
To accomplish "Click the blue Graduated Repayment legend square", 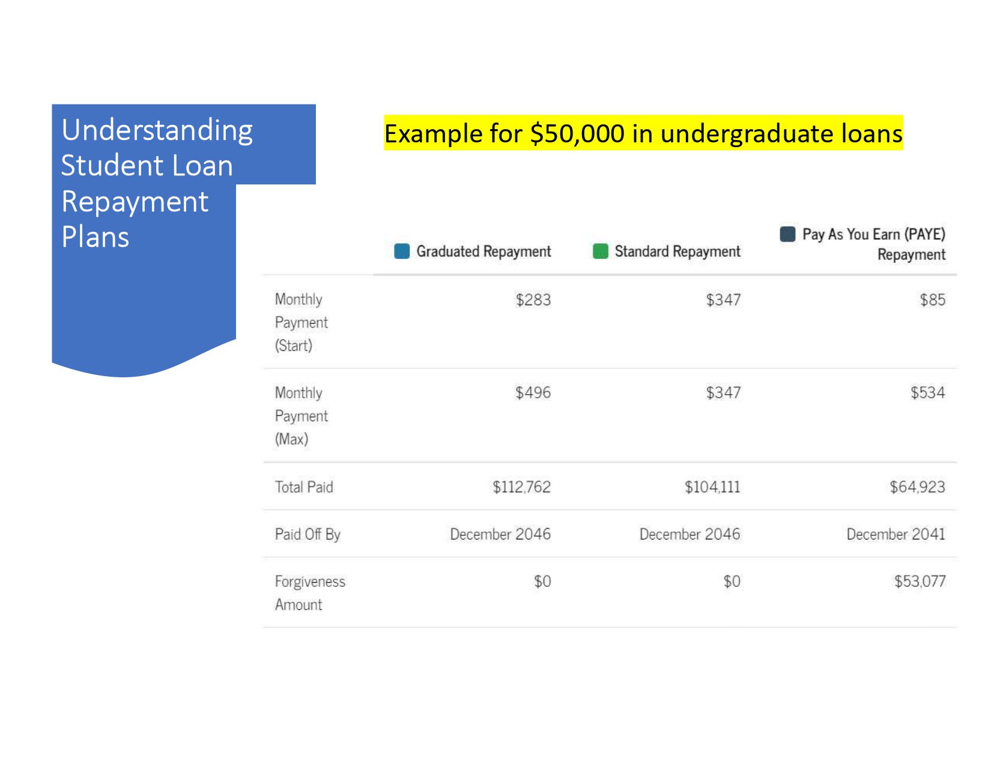I will [402, 251].
